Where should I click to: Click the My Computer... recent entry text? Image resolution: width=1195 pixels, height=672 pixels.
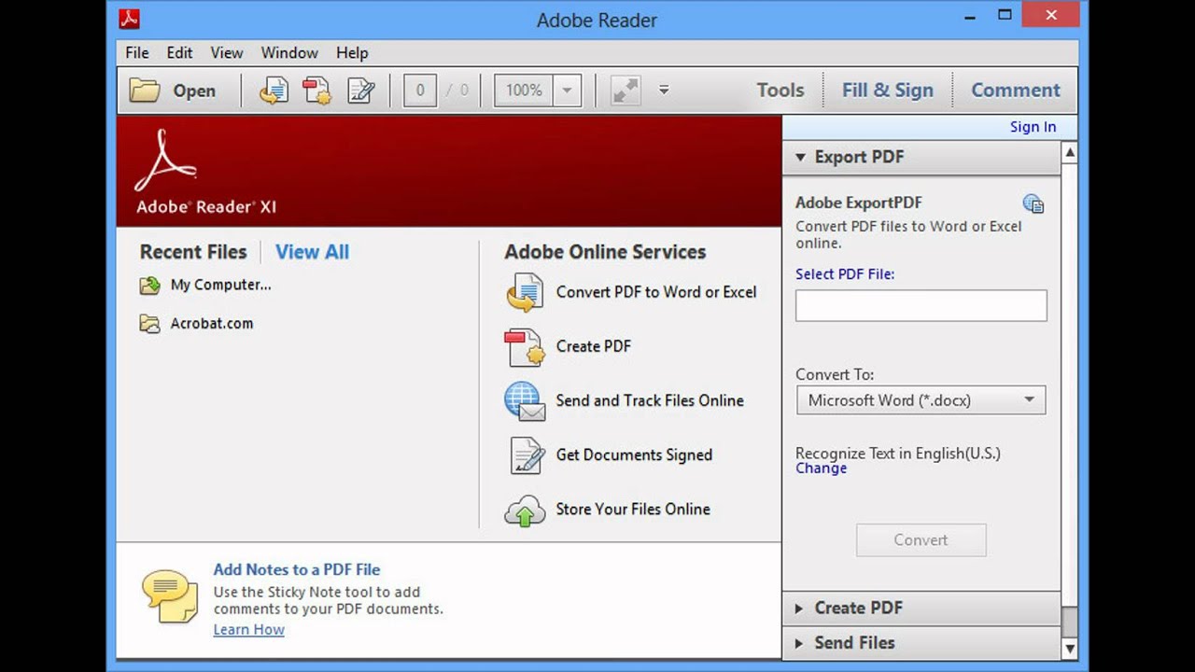[x=220, y=286]
